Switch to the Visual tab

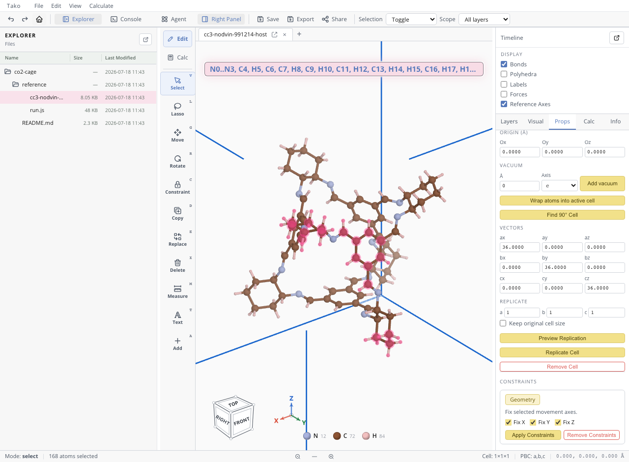point(536,121)
